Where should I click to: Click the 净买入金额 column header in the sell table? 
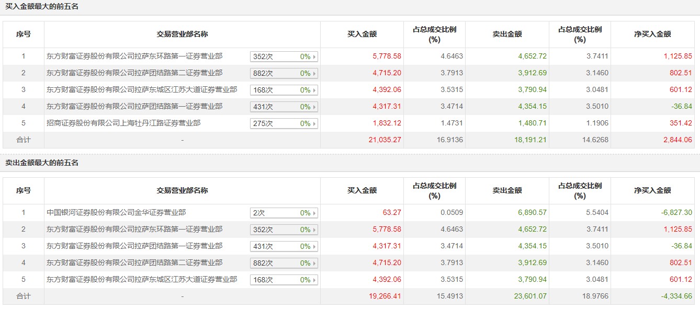pos(652,191)
